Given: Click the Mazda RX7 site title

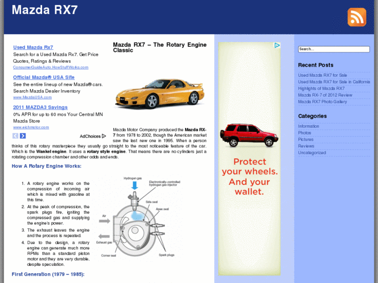Looking at the screenshot, I should click(x=45, y=10).
